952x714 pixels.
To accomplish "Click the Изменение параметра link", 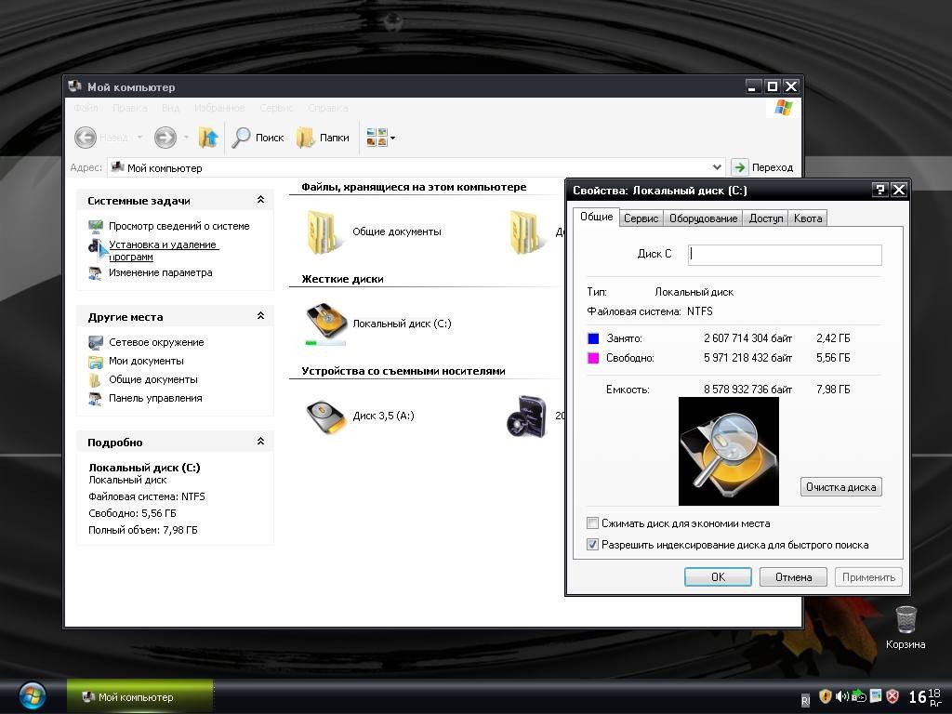I will click(160, 272).
